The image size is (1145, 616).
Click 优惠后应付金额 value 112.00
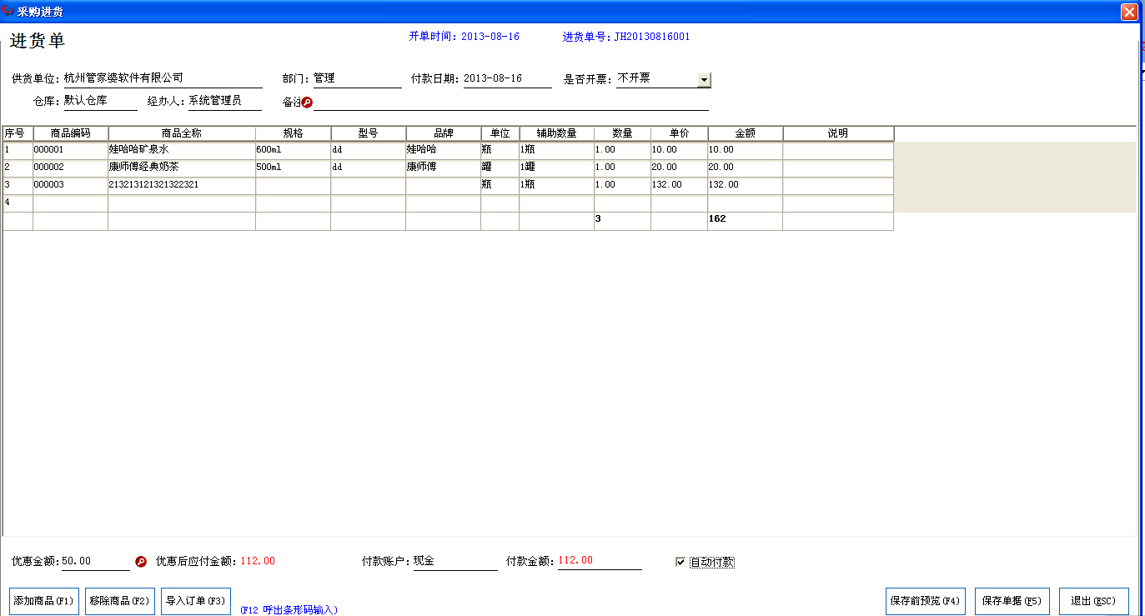[x=258, y=561]
